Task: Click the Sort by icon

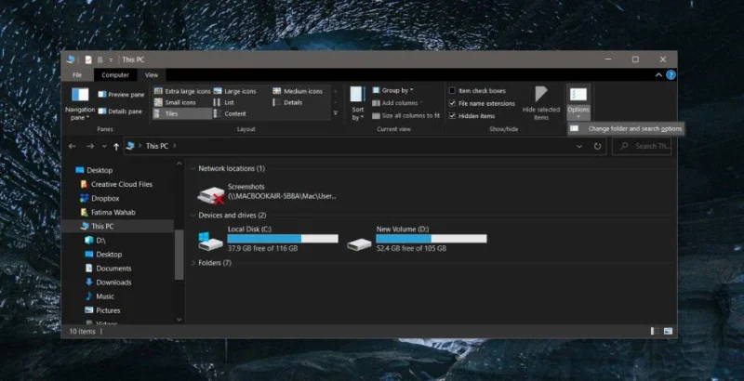Action: pos(357,94)
